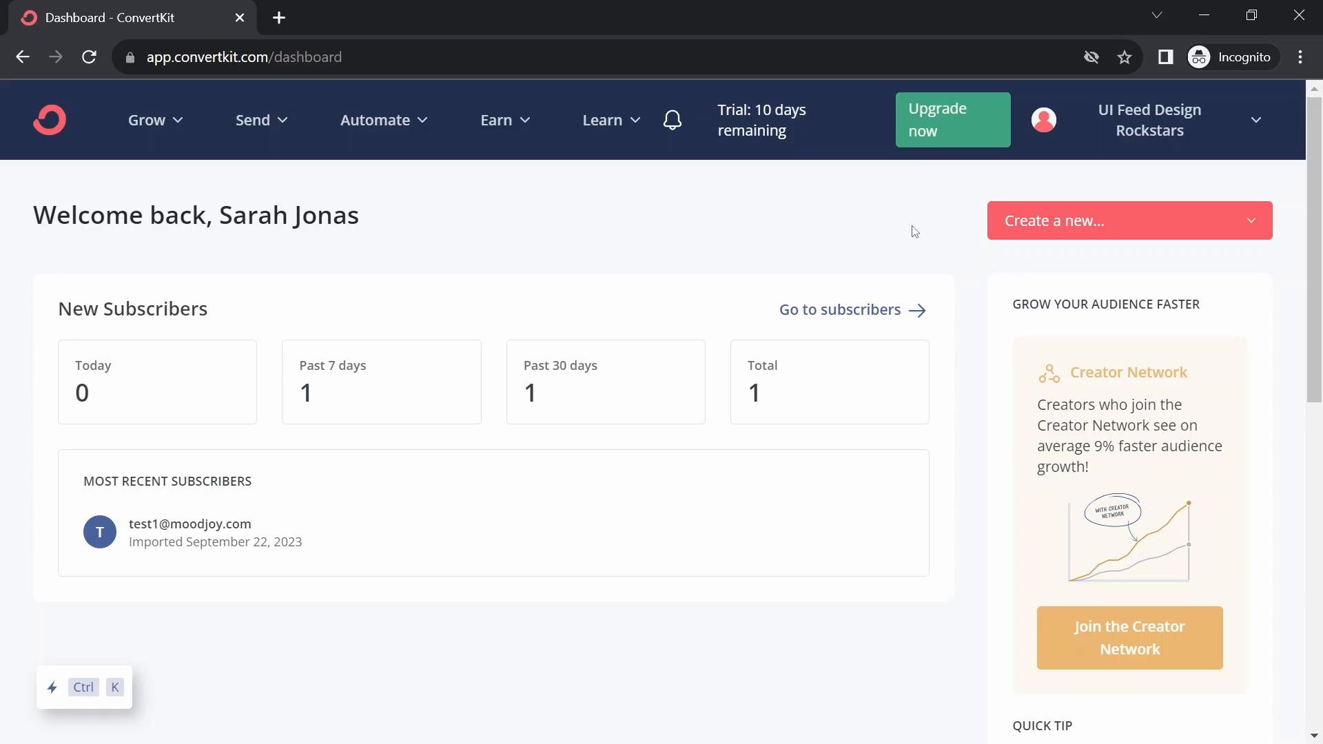This screenshot has width=1323, height=744.
Task: Expand the Create a new dropdown
Action: tap(1251, 220)
